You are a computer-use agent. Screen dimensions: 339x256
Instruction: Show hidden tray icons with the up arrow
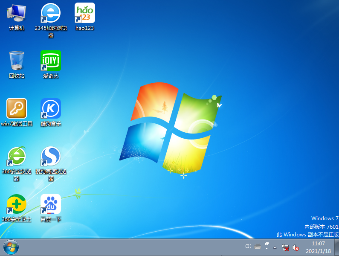click(275, 247)
